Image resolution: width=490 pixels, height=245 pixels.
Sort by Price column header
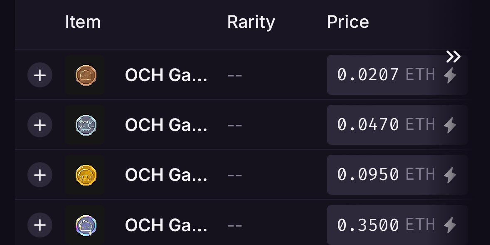coord(348,22)
